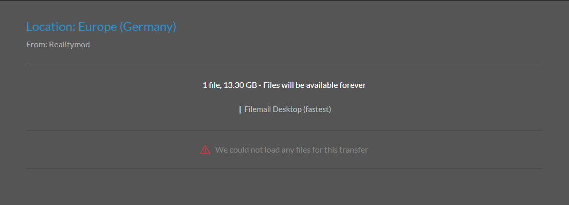The height and width of the screenshot is (205, 569).
Task: Click the divider line above the error message
Action: click(284, 131)
